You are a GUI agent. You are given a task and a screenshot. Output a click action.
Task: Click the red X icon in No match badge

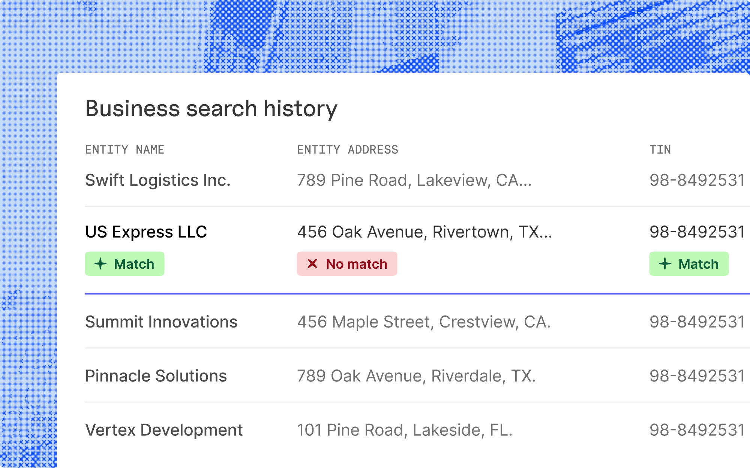(x=312, y=264)
